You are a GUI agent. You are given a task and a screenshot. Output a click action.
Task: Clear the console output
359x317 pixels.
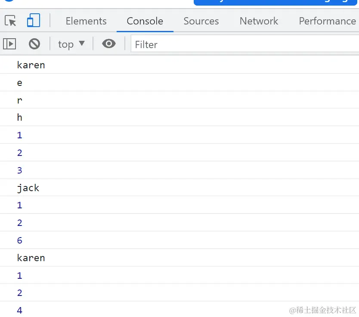coord(34,44)
